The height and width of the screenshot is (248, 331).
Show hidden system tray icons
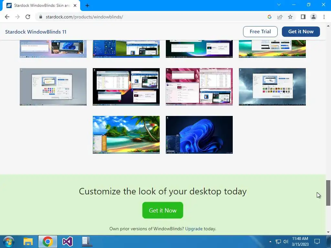(270, 242)
